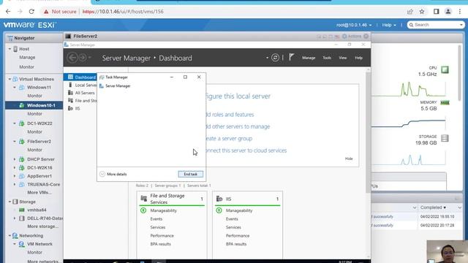Click the Networking icon in Navigator
Screen dimensions: 468x263
click(x=15, y=235)
